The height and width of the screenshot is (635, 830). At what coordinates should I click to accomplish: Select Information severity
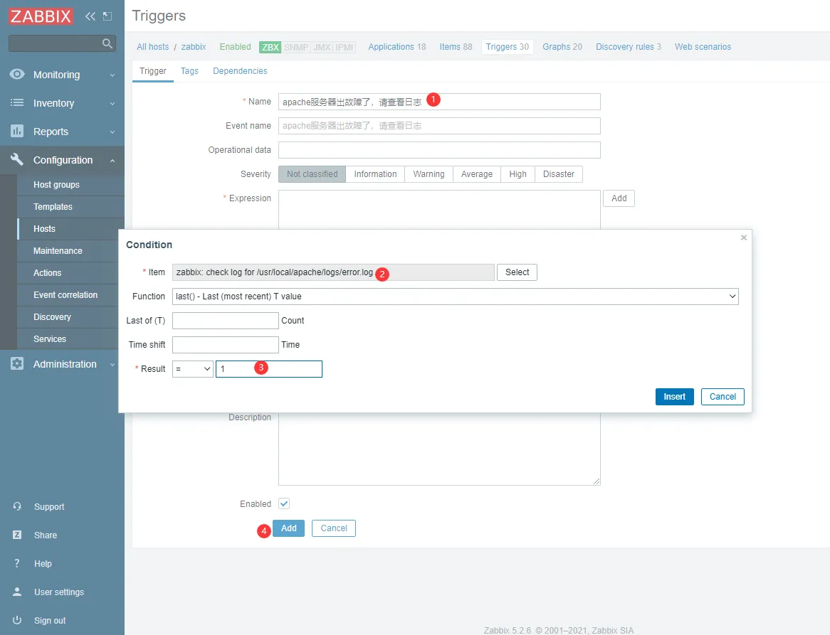(375, 174)
